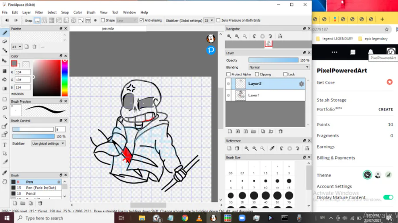Toggle Display Mature Content switch
The height and width of the screenshot is (223, 398).
pos(388,197)
